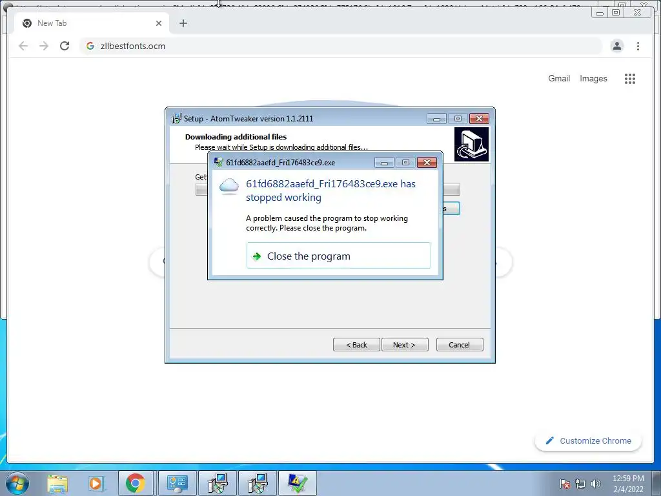Open Windows Media Player from taskbar
This screenshot has height=496, width=661.
(x=96, y=483)
